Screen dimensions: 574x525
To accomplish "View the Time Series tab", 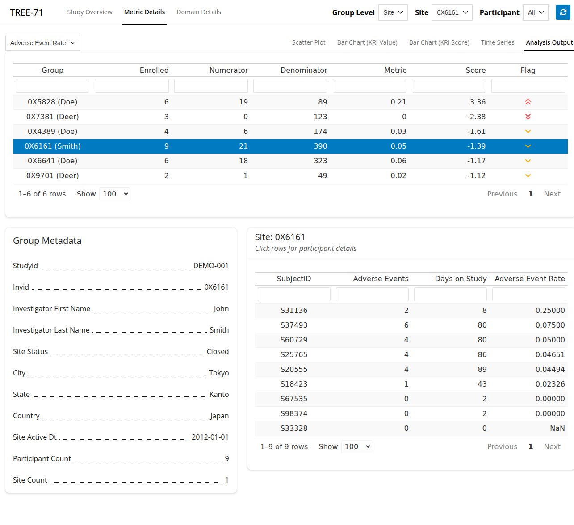I will pos(497,42).
